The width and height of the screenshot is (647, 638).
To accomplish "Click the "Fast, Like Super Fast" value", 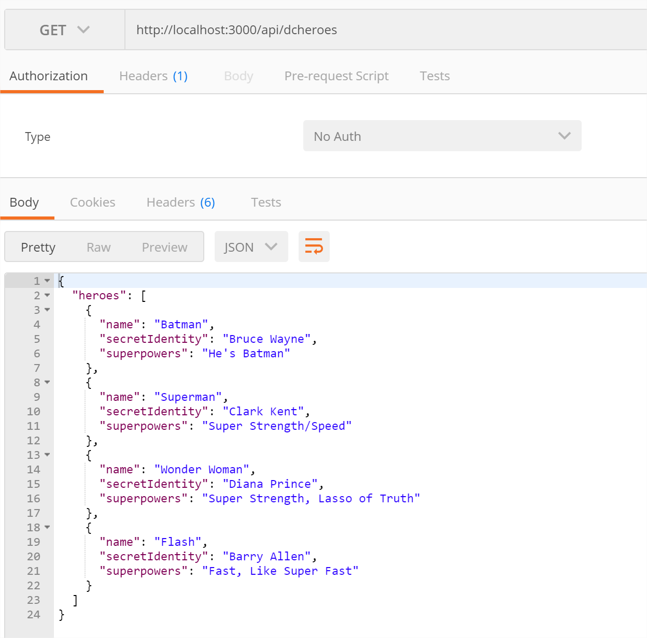I will [280, 571].
